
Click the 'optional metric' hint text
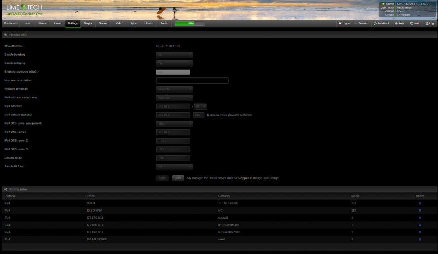pos(230,115)
